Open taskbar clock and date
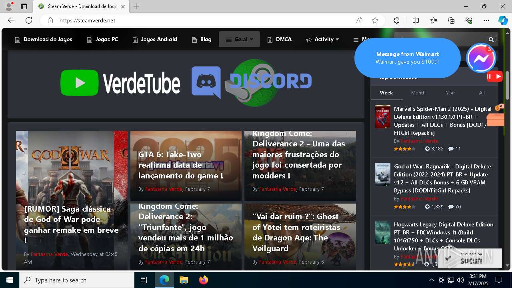The height and width of the screenshot is (288, 512). pos(478,280)
